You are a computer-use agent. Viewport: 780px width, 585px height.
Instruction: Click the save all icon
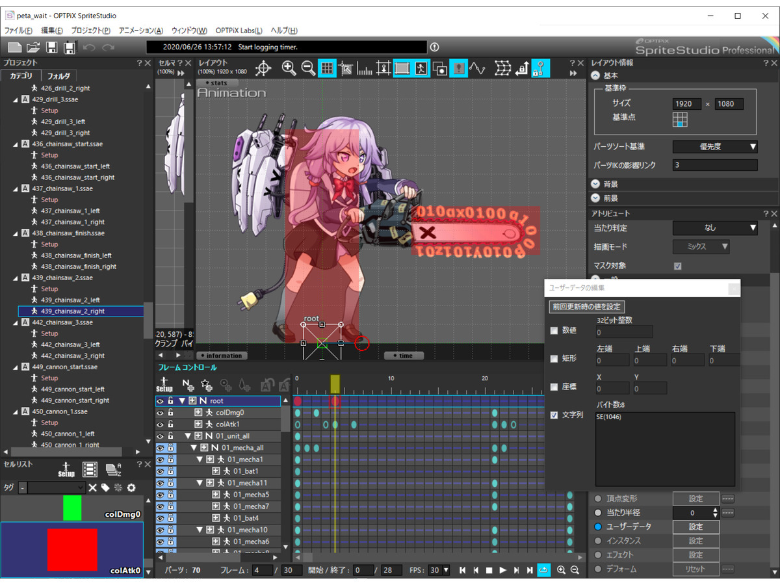(x=70, y=47)
